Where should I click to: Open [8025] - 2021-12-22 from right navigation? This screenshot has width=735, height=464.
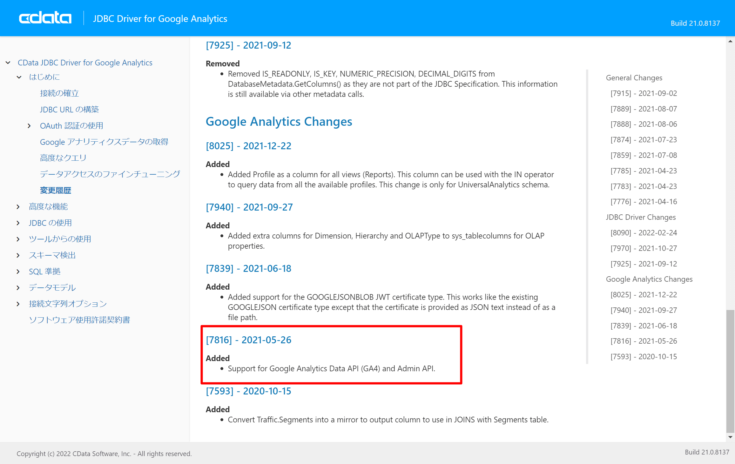[644, 294]
